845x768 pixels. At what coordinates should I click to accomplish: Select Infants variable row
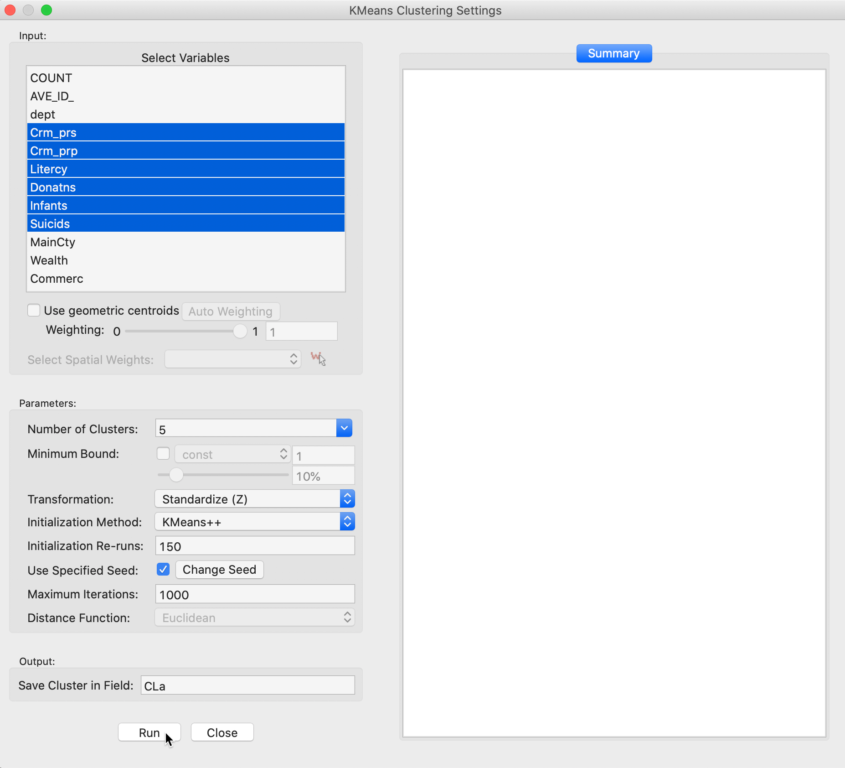coord(186,205)
